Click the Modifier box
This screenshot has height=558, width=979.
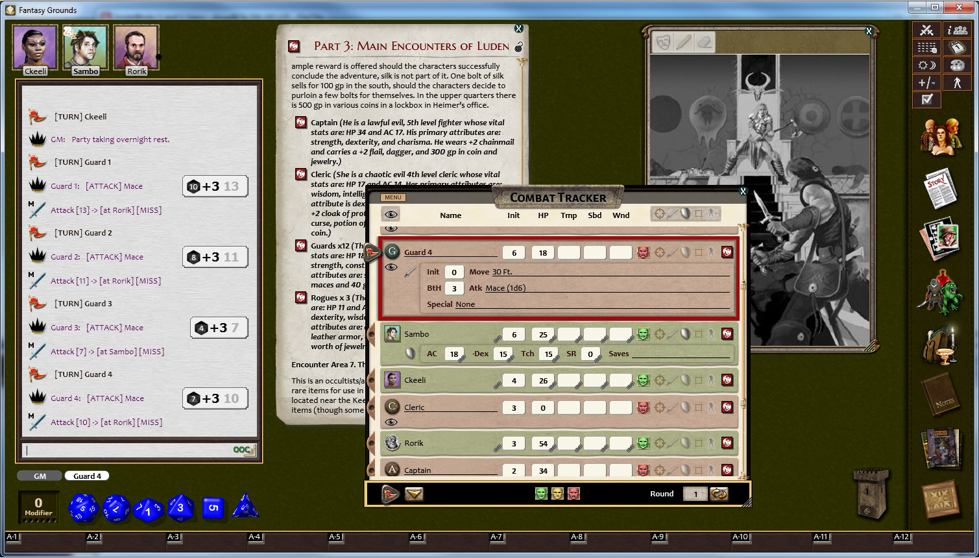(38, 507)
